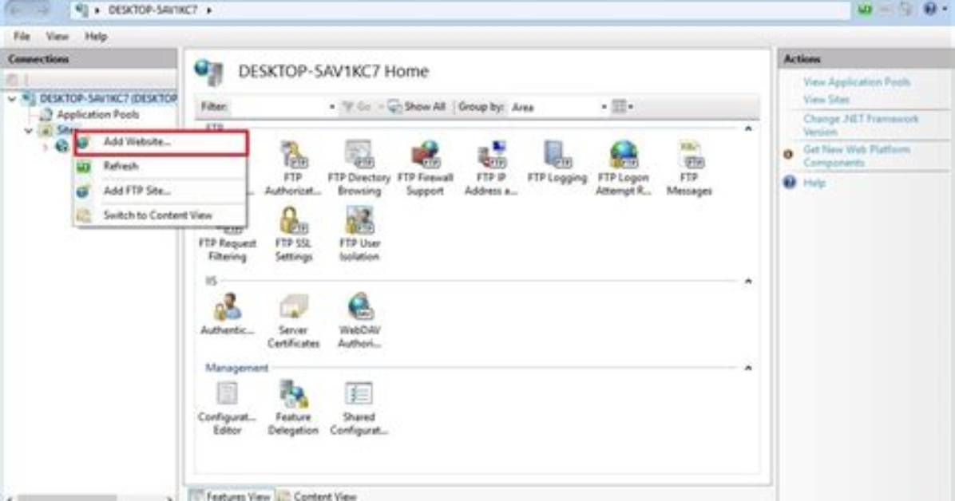This screenshot has height=501, width=955.
Task: Open the Help menu
Action: click(96, 37)
